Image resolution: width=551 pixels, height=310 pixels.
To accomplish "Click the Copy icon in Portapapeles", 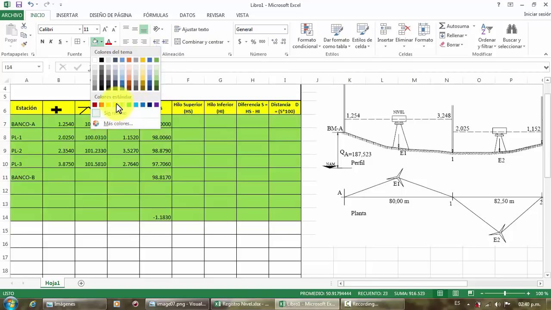I will click(x=24, y=35).
